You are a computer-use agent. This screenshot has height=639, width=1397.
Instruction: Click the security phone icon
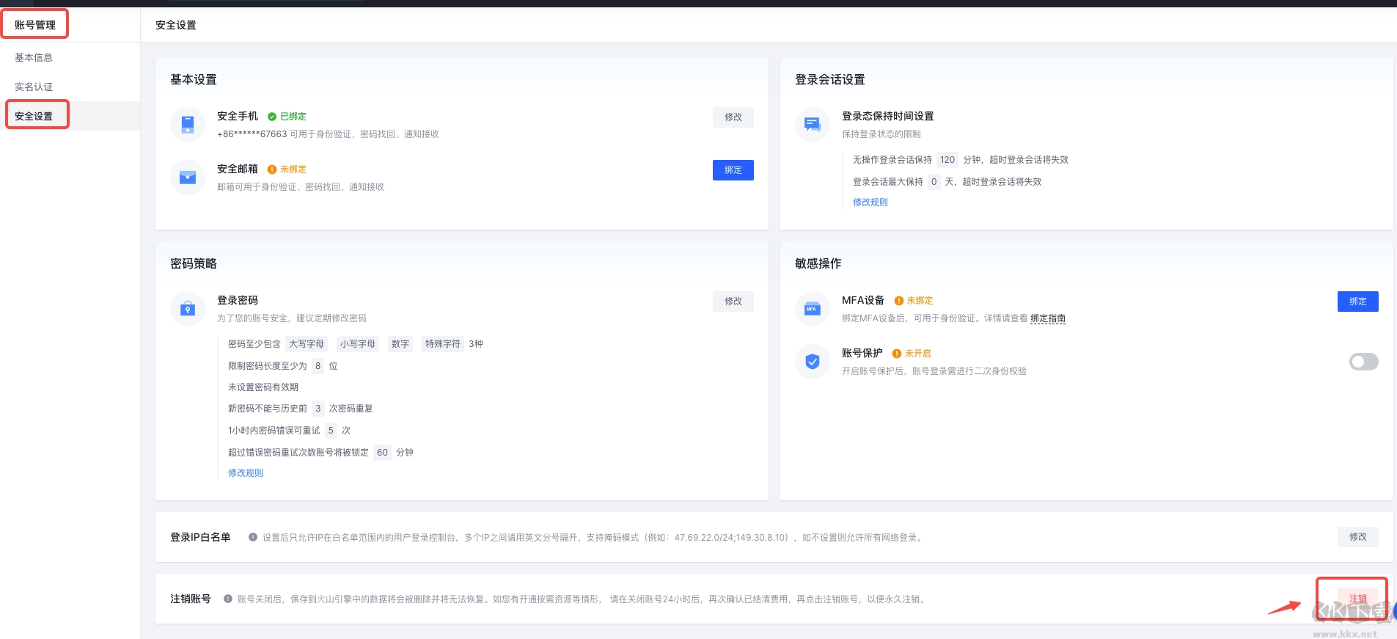(x=188, y=125)
